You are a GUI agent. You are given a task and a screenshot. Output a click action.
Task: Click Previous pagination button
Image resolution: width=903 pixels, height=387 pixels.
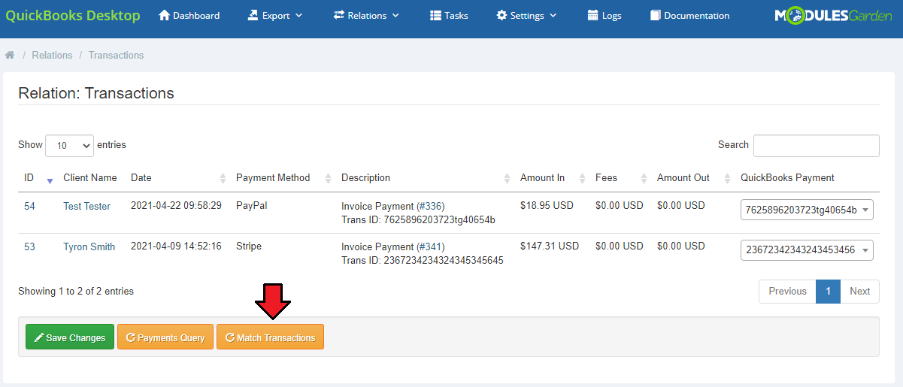pos(787,292)
